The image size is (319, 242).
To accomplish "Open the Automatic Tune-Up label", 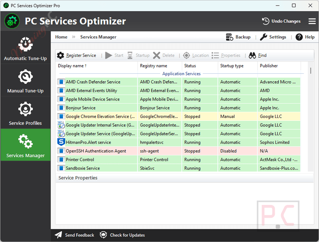I will pyautogui.click(x=26, y=59).
